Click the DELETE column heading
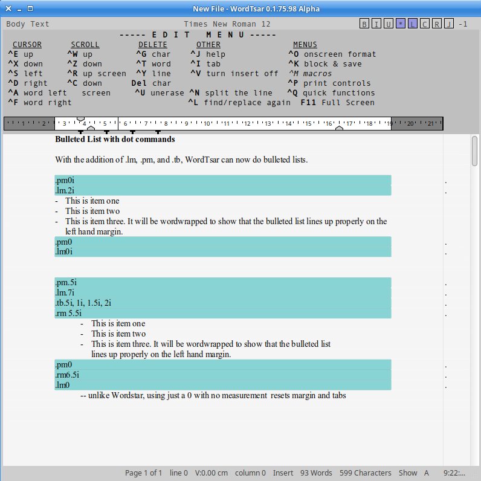This screenshot has width=481, height=481. point(152,45)
